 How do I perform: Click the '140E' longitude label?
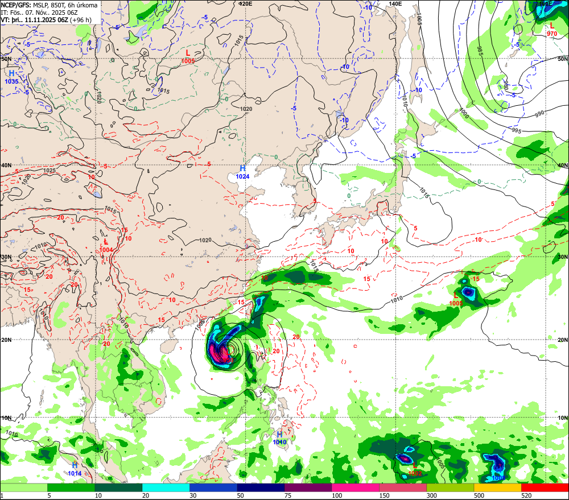pos(395,3)
